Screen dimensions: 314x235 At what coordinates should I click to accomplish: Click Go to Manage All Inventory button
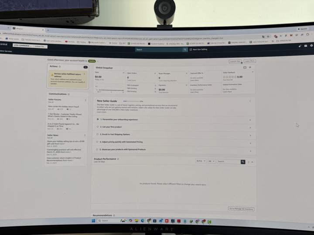[x=241, y=209]
